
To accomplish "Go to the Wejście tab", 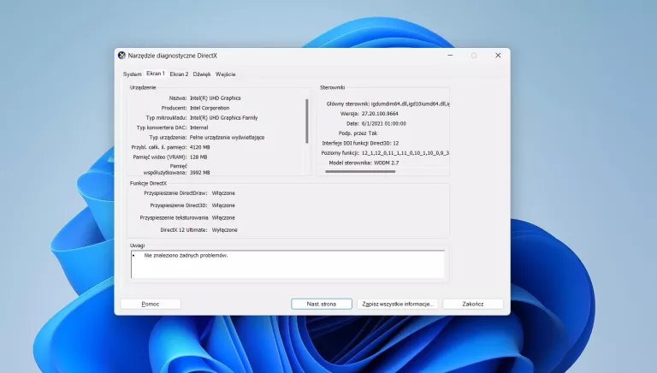I will pos(226,74).
